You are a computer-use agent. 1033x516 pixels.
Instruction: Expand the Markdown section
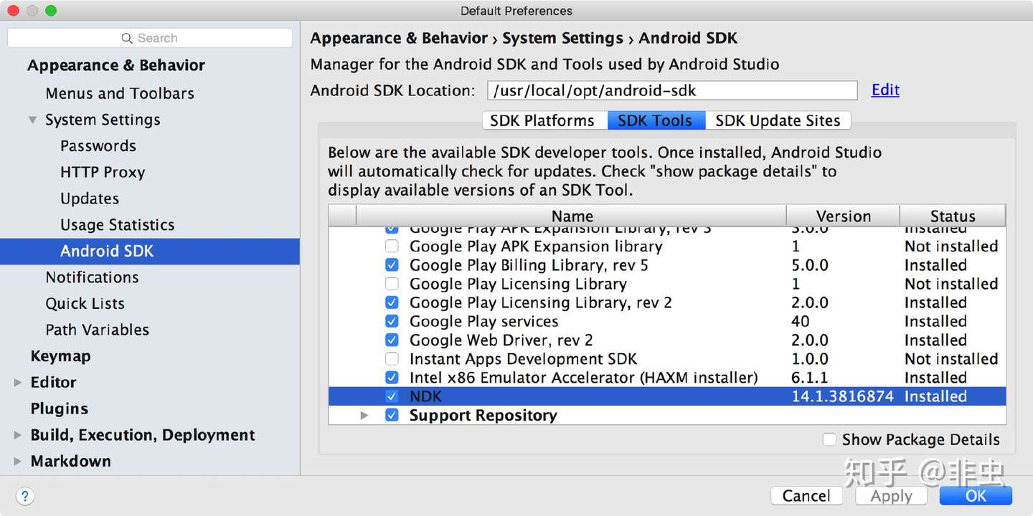18,462
